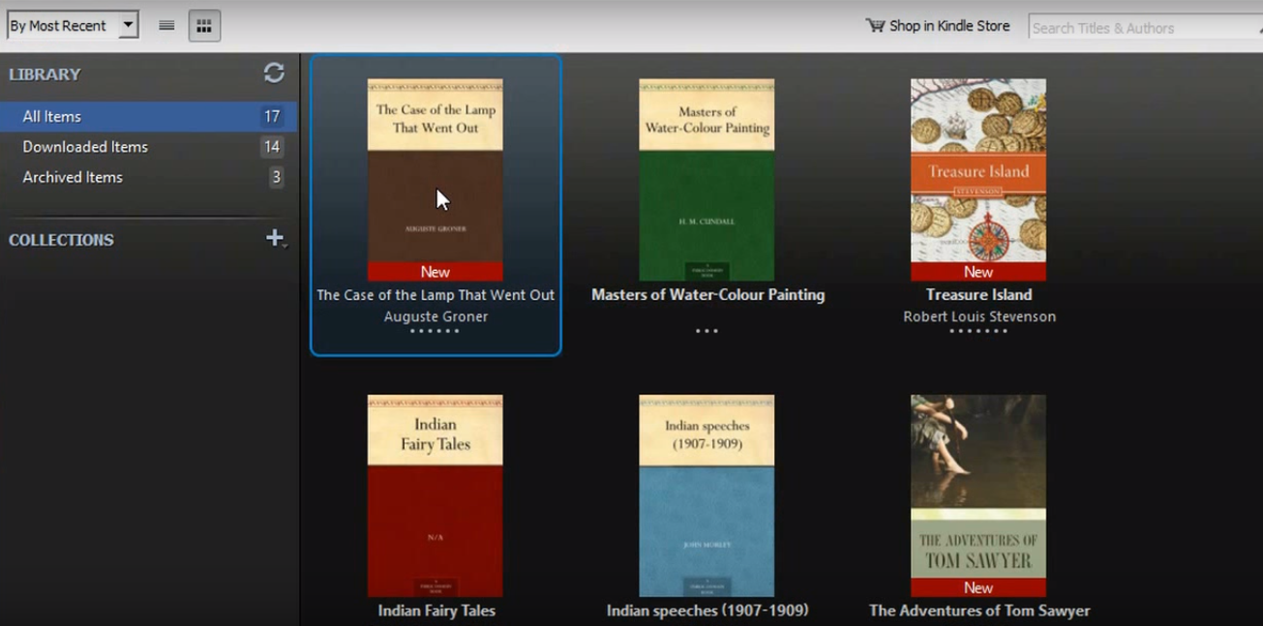
Task: Add a new collection with the plus icon
Action: pos(275,238)
